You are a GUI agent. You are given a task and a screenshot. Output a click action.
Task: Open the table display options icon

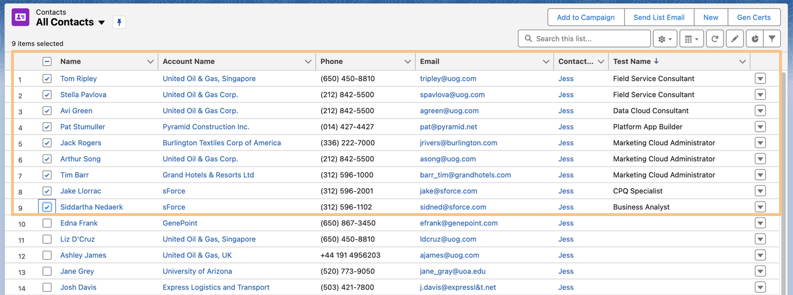click(x=691, y=39)
